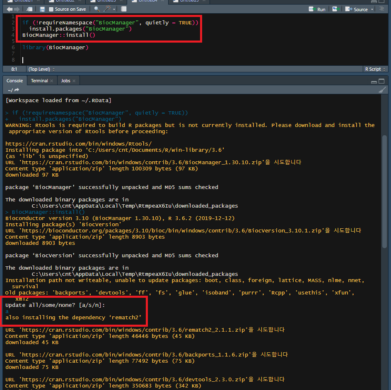The height and width of the screenshot is (390, 391).
Task: Save current document floppy icon
Action: 42,9
